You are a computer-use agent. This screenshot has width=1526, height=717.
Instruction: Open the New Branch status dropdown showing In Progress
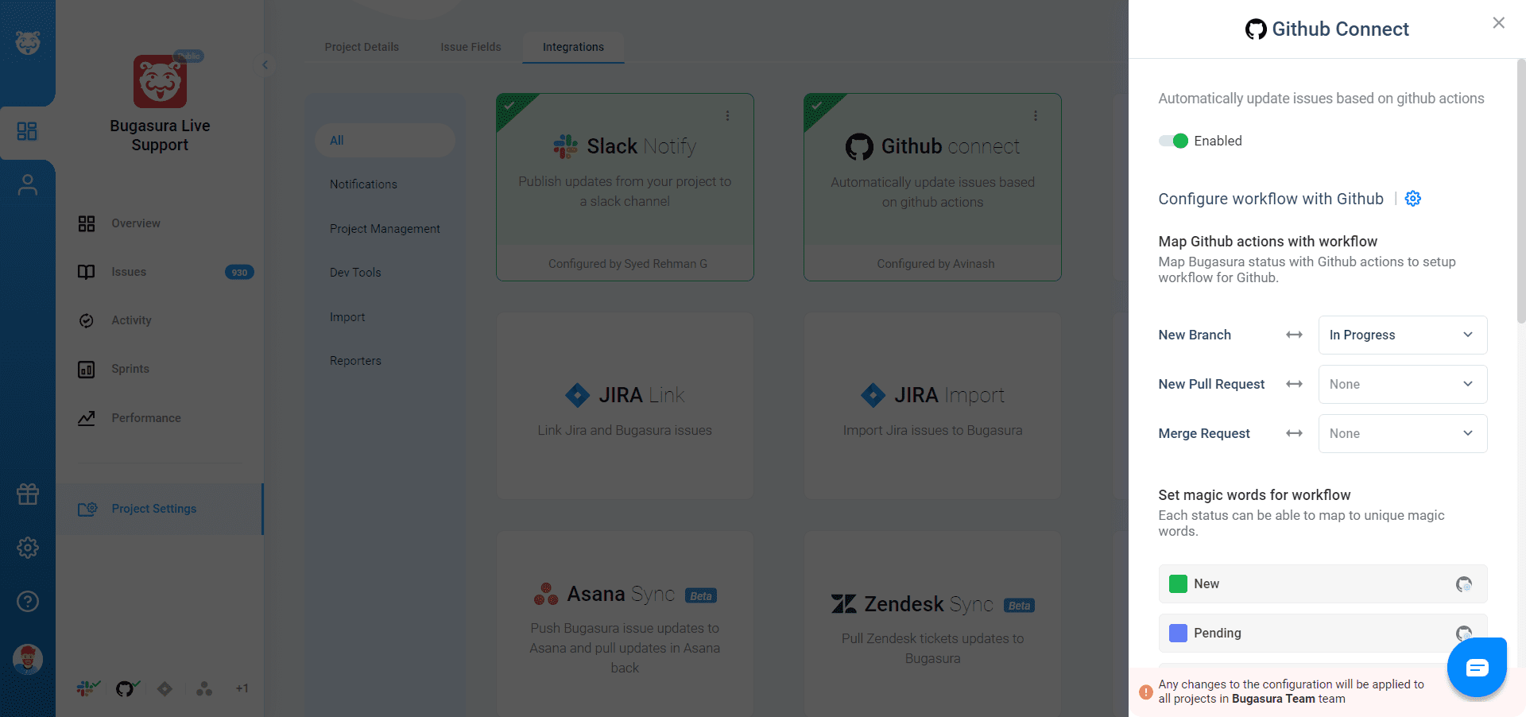(1402, 335)
